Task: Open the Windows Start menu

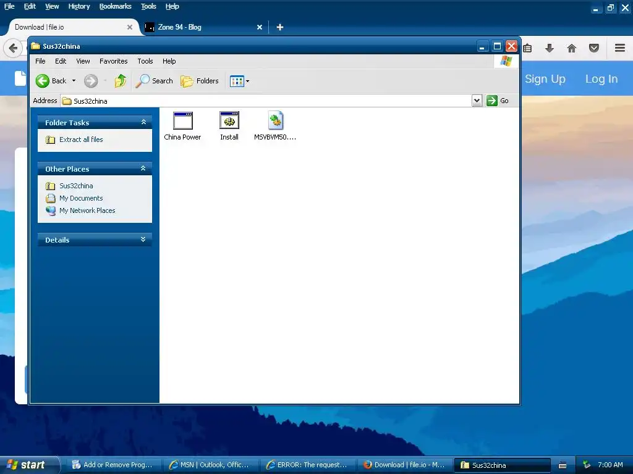Action: point(30,465)
